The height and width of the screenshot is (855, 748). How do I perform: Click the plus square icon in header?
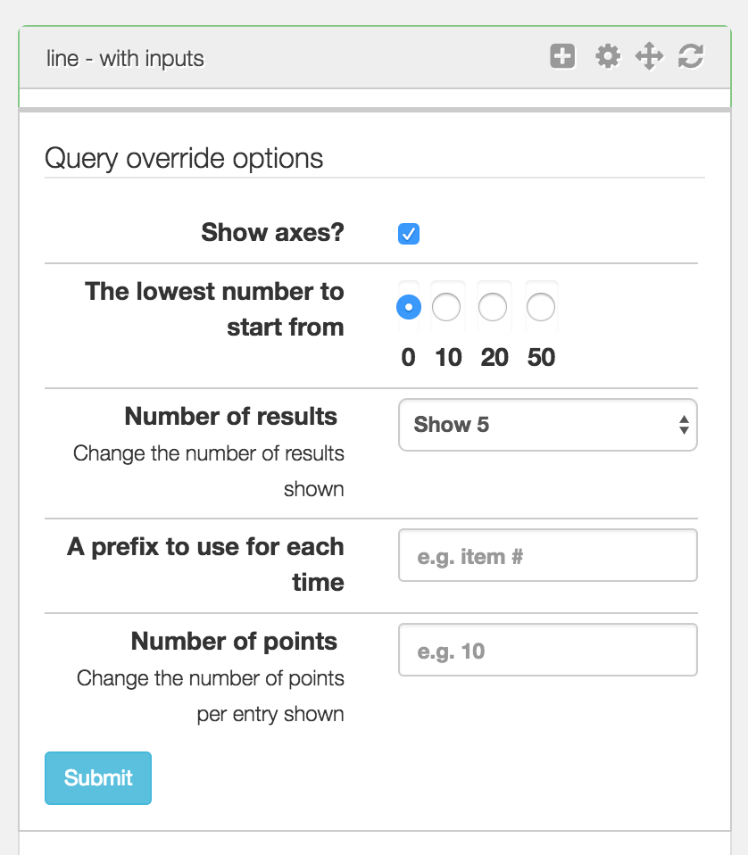coord(562,56)
